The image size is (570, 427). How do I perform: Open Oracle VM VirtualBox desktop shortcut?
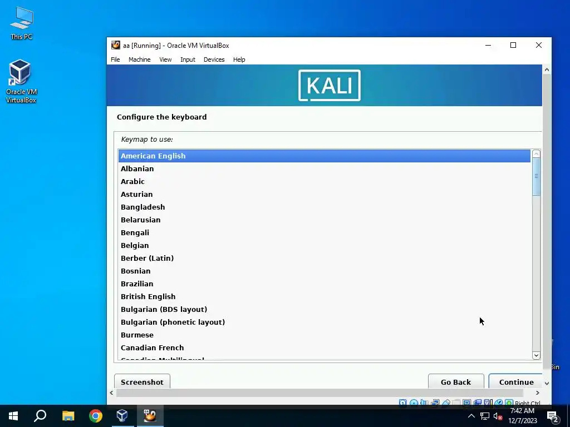21,81
